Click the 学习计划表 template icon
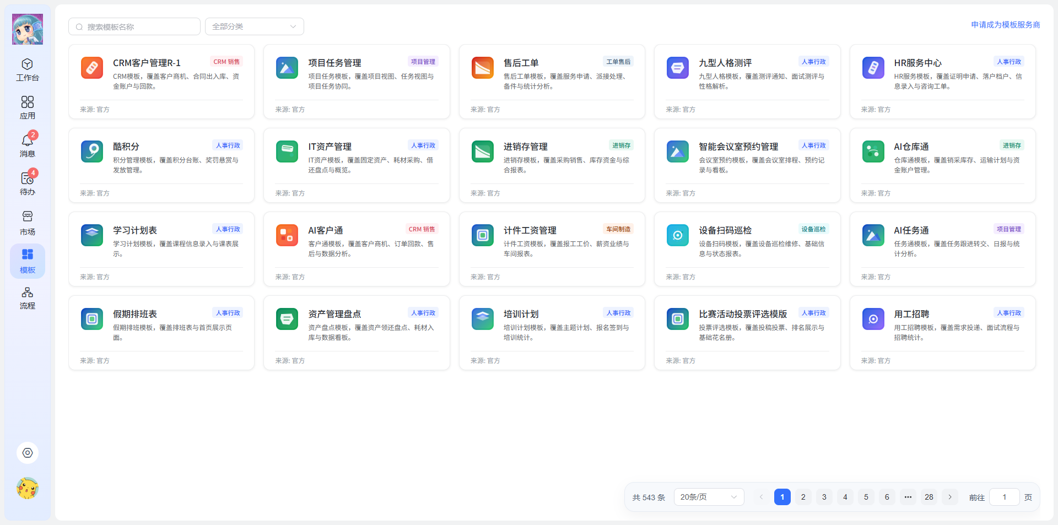1058x525 pixels. click(92, 235)
